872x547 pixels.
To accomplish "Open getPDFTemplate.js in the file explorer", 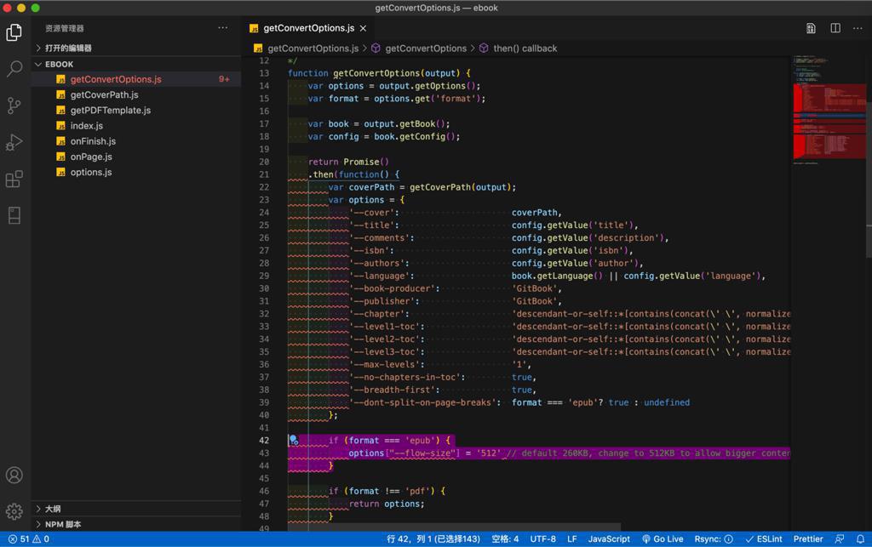I will coord(110,111).
